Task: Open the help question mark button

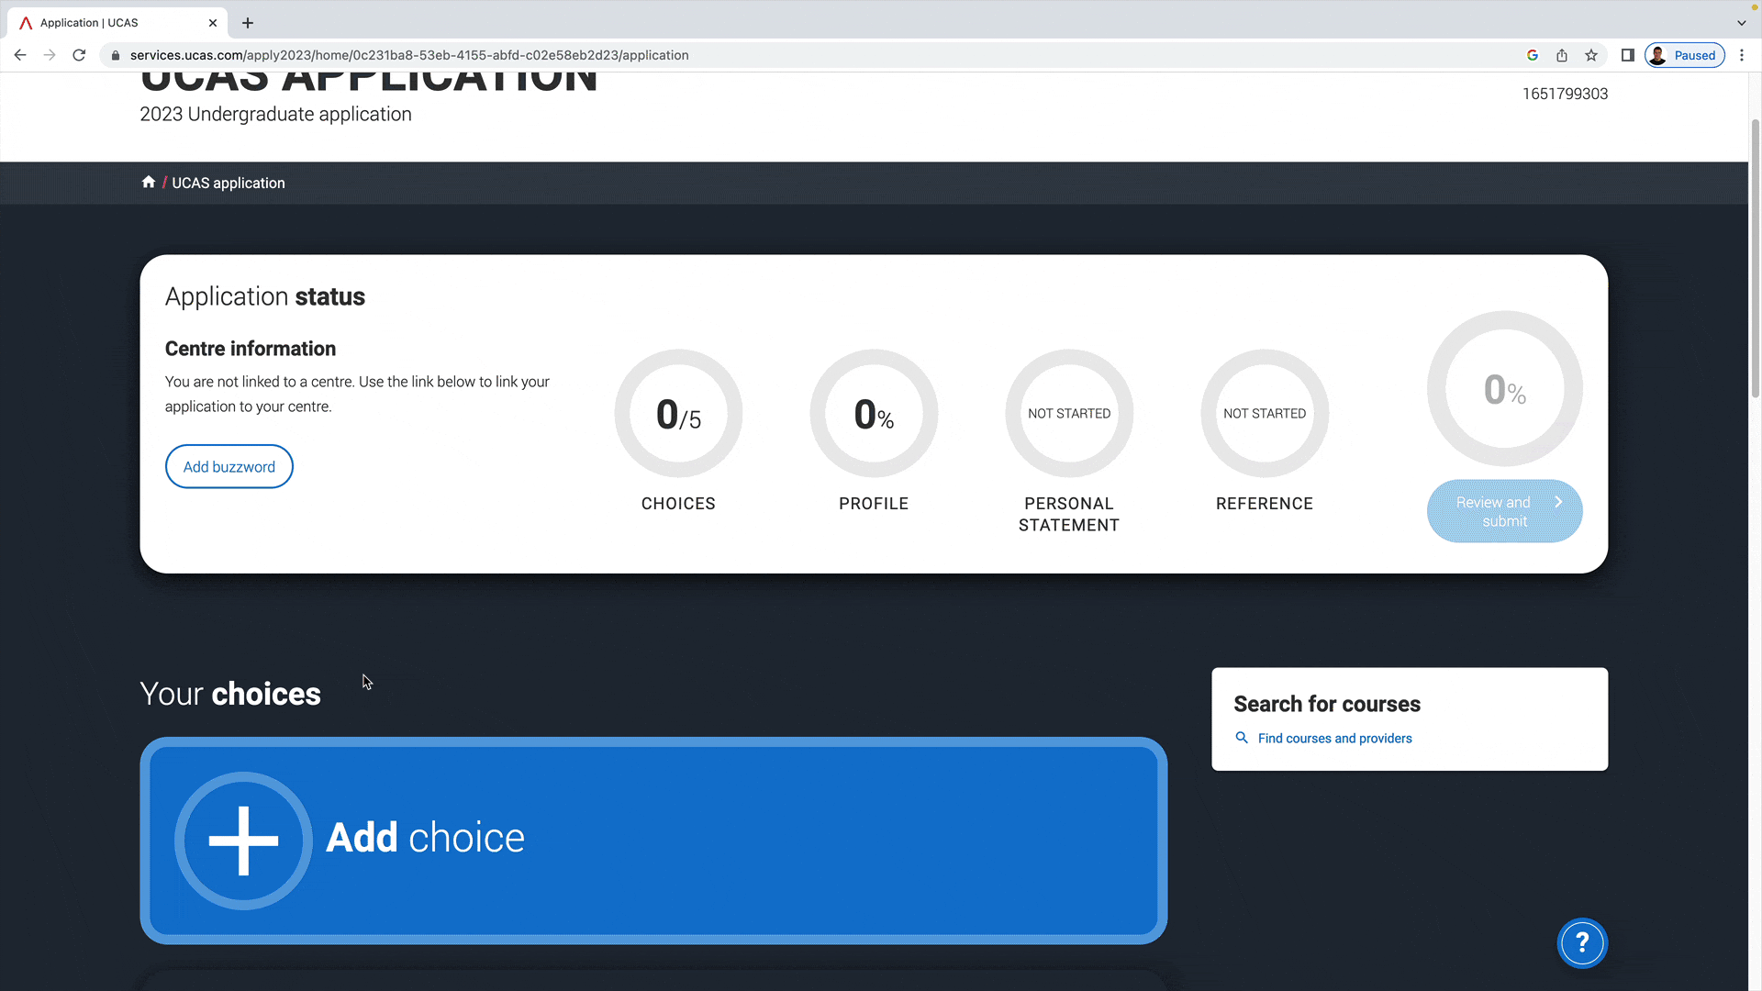Action: coord(1582,943)
